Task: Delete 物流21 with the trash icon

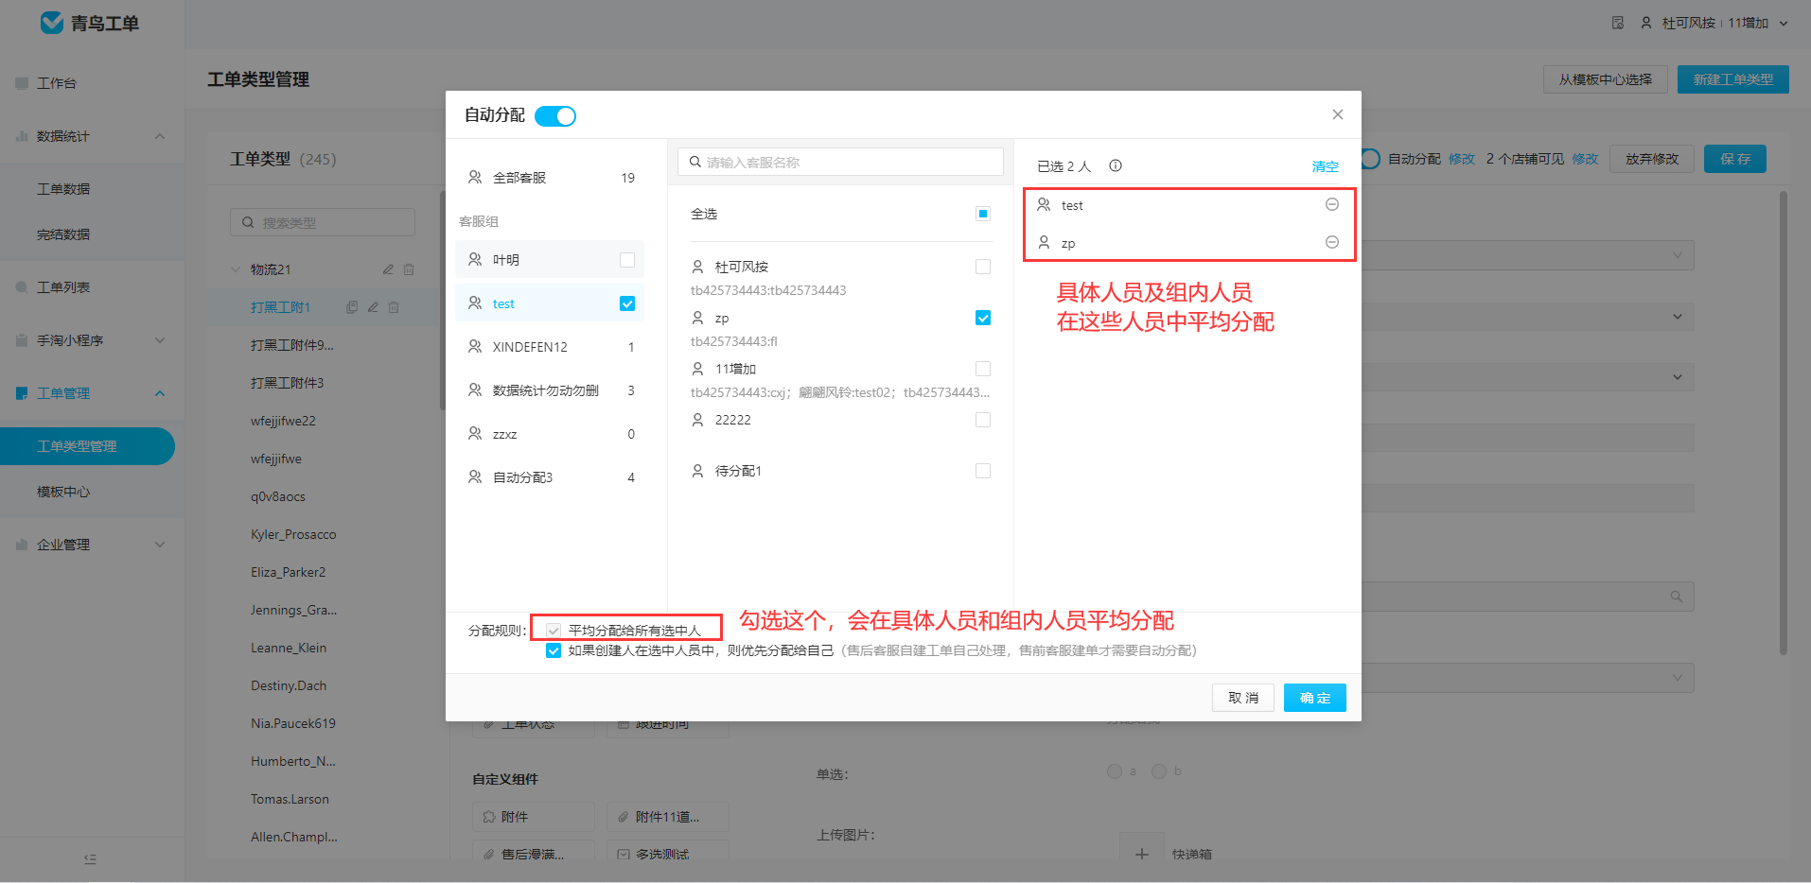Action: (409, 269)
